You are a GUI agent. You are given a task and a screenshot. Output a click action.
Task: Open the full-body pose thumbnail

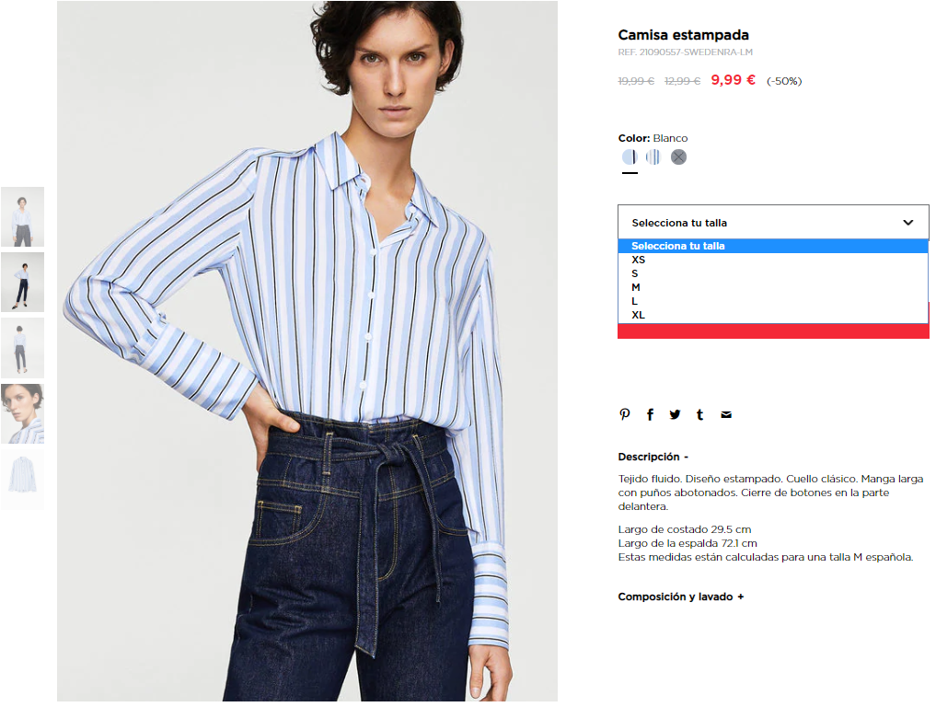coord(23,282)
